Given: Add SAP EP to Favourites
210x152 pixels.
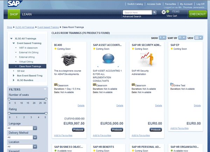Looking at the screenshot, I should coord(179,128).
